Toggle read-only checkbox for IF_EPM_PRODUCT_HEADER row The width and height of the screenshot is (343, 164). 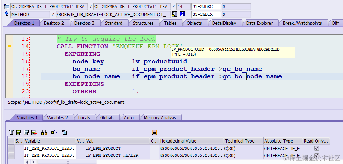click(x=316, y=155)
